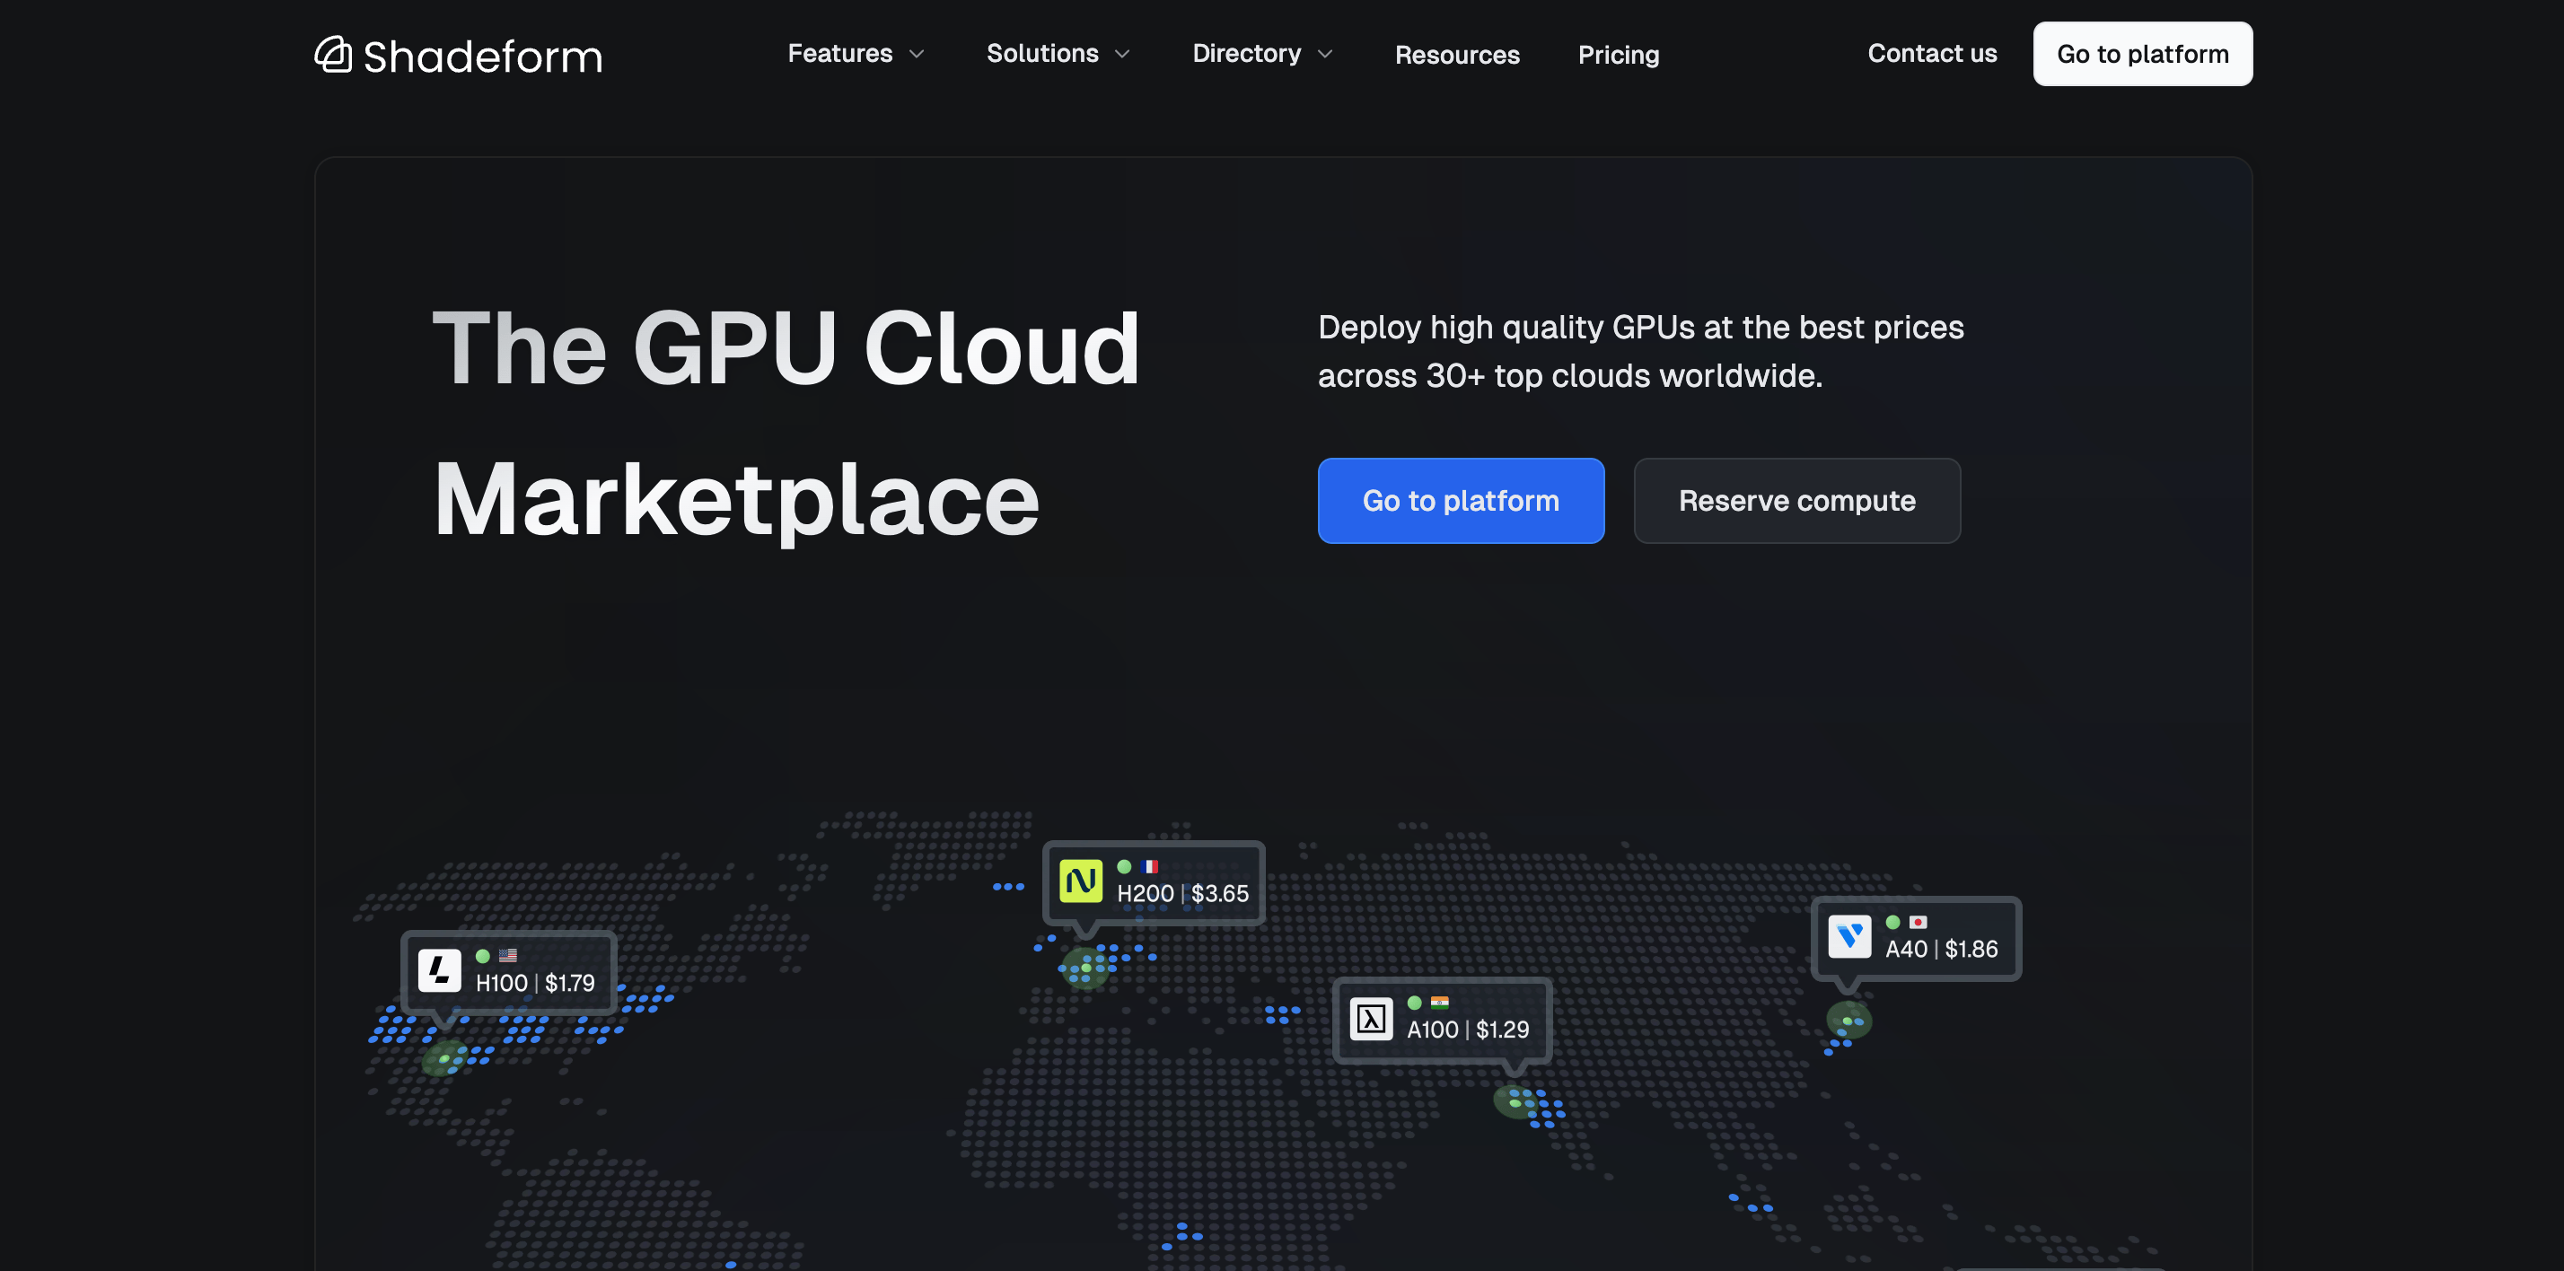
Task: Expand the Features chevron arrow
Action: (x=917, y=55)
